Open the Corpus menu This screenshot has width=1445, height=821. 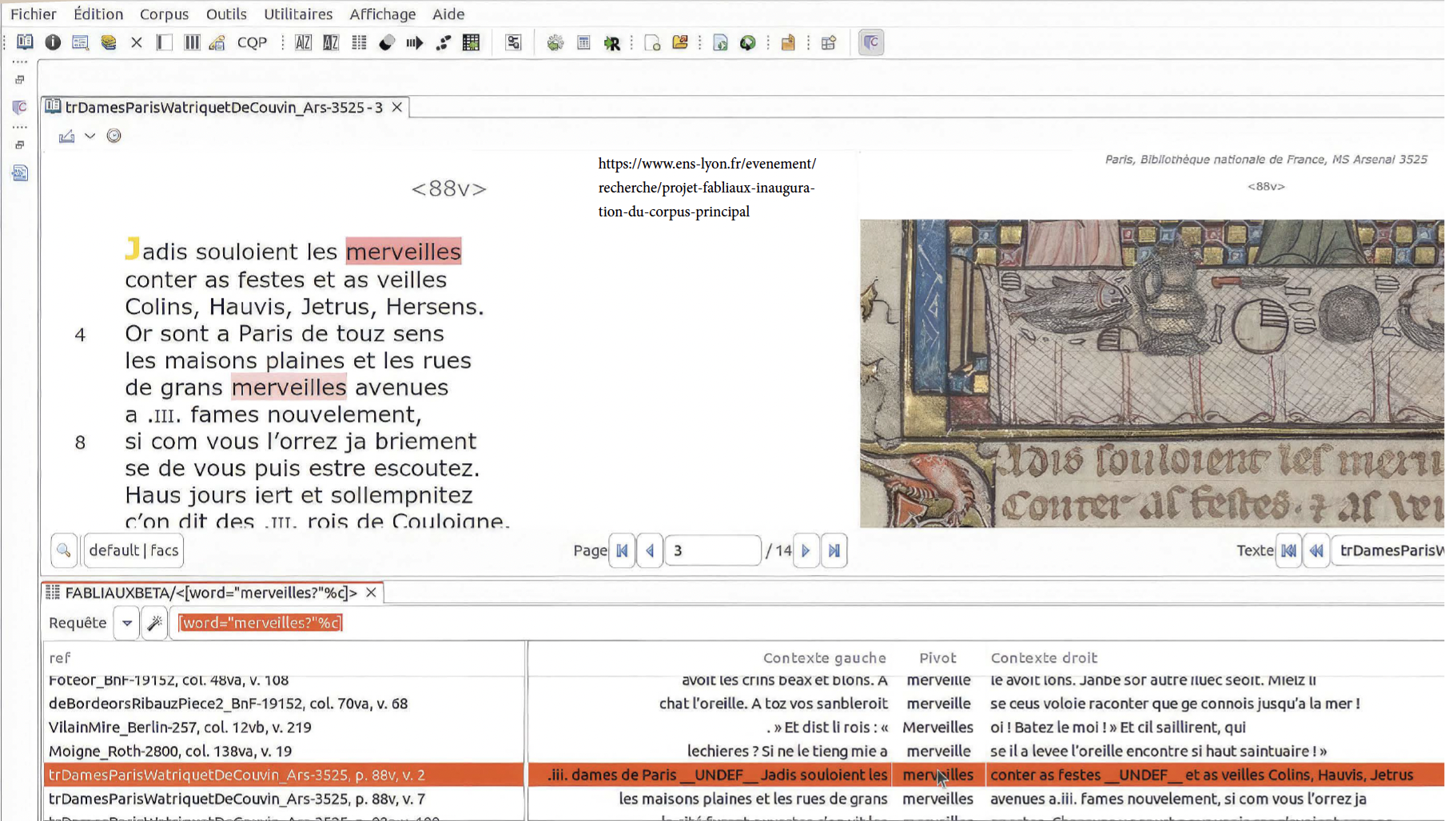point(164,14)
